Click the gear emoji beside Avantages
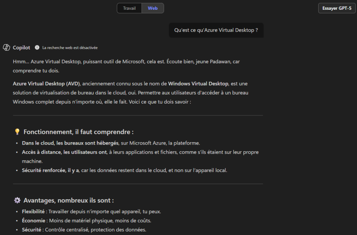357x235 pixels. [x=17, y=200]
